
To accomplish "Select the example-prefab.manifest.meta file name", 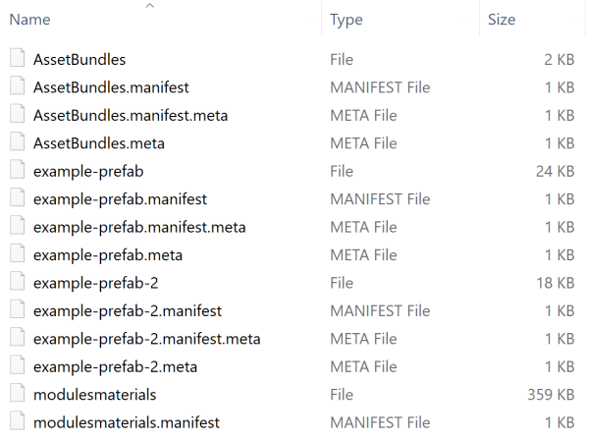I will [x=139, y=227].
